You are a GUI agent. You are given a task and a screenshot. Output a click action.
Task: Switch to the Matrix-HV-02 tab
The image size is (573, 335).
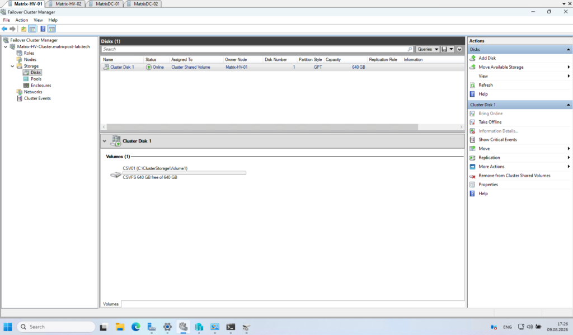click(x=66, y=4)
